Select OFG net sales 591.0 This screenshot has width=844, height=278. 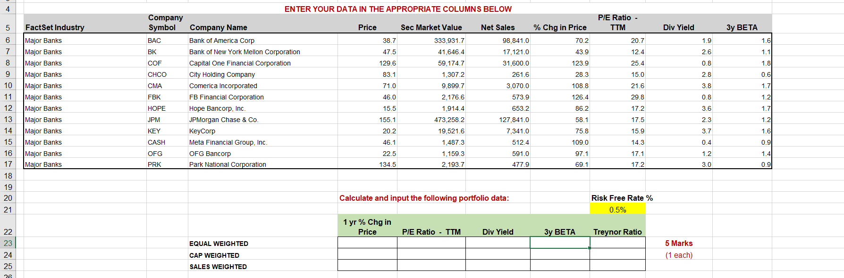point(498,153)
